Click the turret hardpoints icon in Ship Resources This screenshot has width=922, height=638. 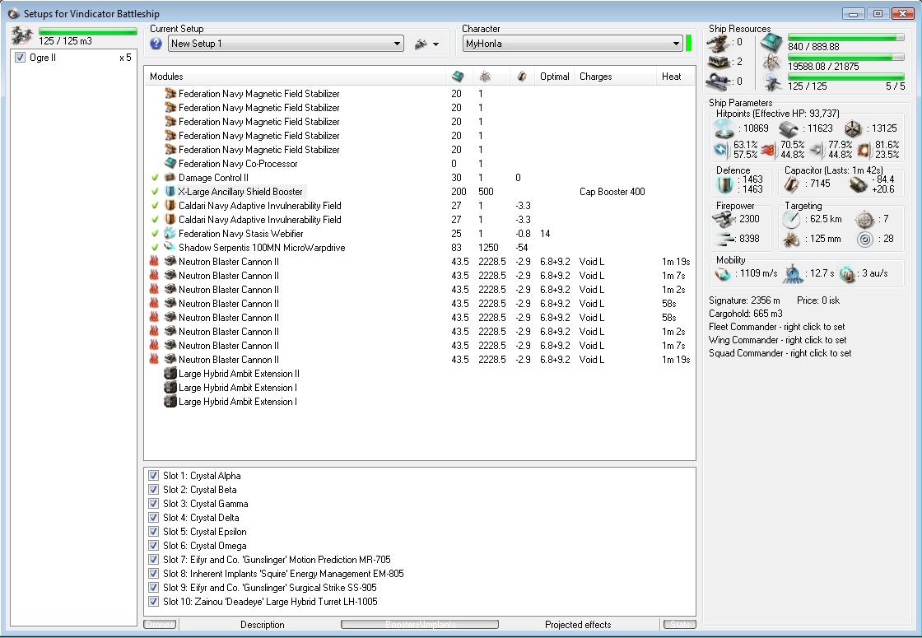click(x=719, y=43)
